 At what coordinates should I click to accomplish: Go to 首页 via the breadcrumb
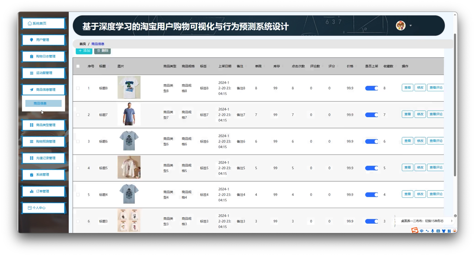[x=82, y=44]
